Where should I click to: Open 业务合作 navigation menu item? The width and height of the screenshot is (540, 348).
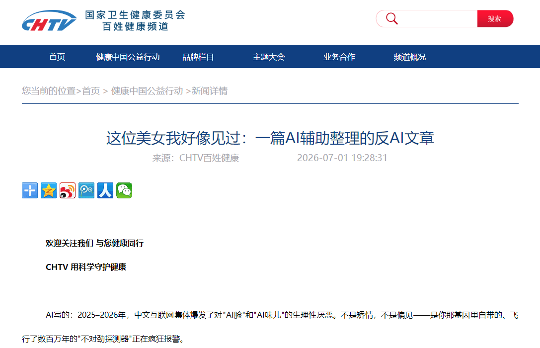click(x=339, y=57)
